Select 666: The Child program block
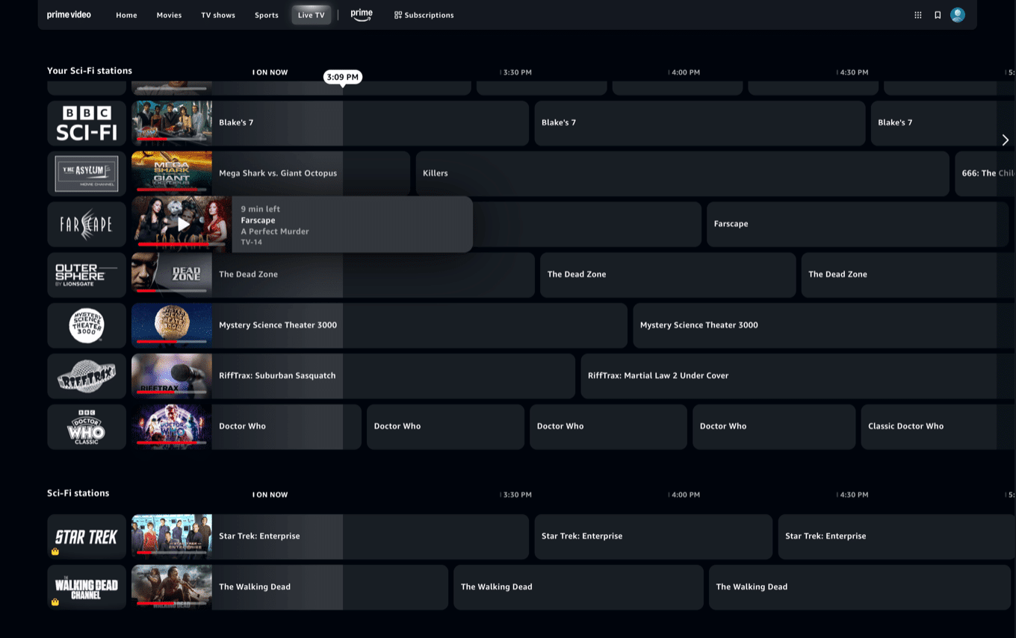 985,174
